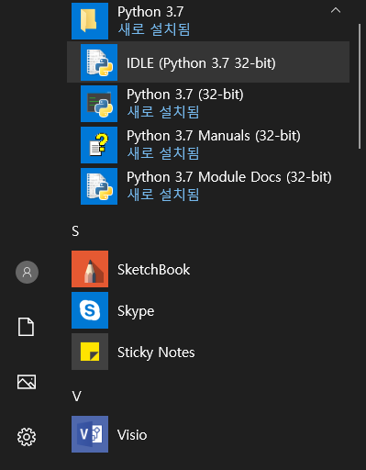The height and width of the screenshot is (470, 366).
Task: Select the "Python 3.7 (32-bit)" label
Action: 185,95
